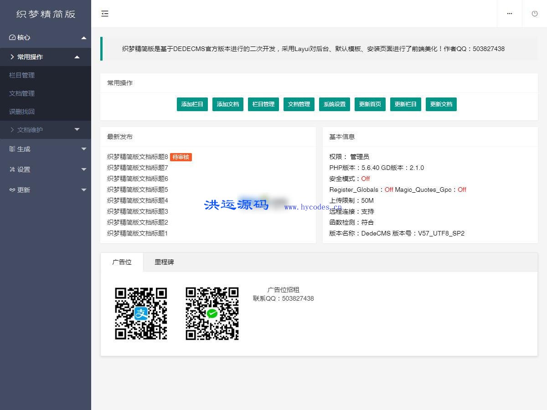
Task: Click the 添加栏目 button
Action: (x=192, y=104)
